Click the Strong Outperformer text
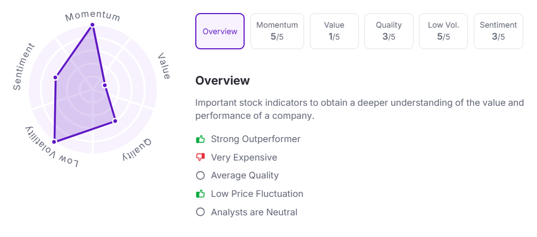 [x=255, y=139]
